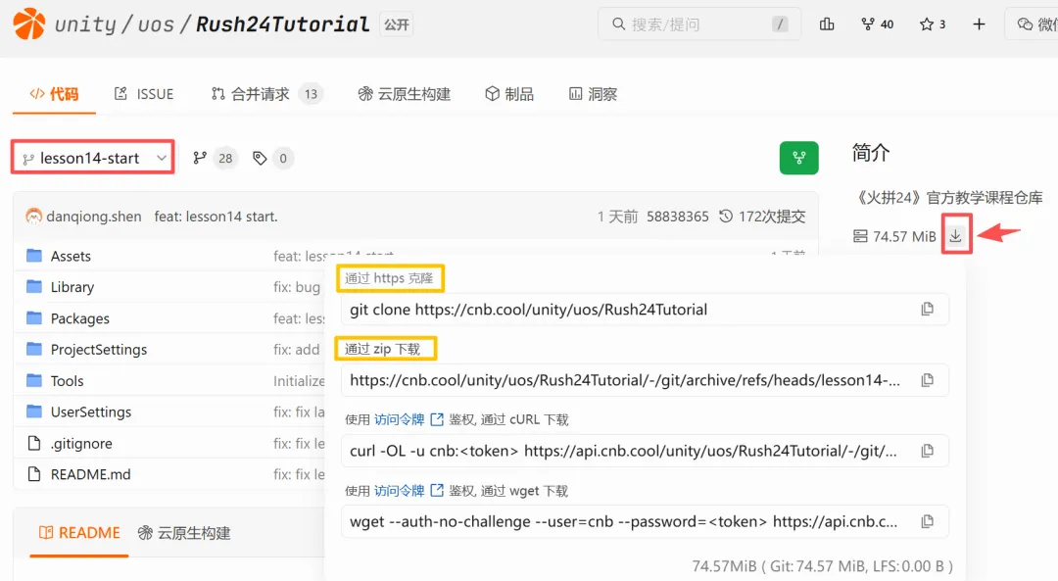Screen dimensions: 1058x581
Task: Open the ProjectSettings folder
Action: pyautogui.click(x=99, y=349)
